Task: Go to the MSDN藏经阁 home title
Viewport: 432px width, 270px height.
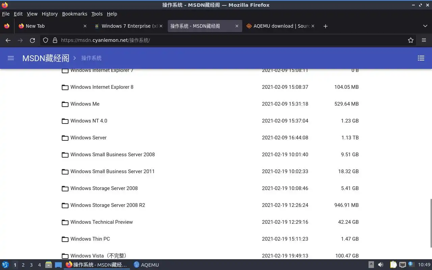Action: pos(46,58)
